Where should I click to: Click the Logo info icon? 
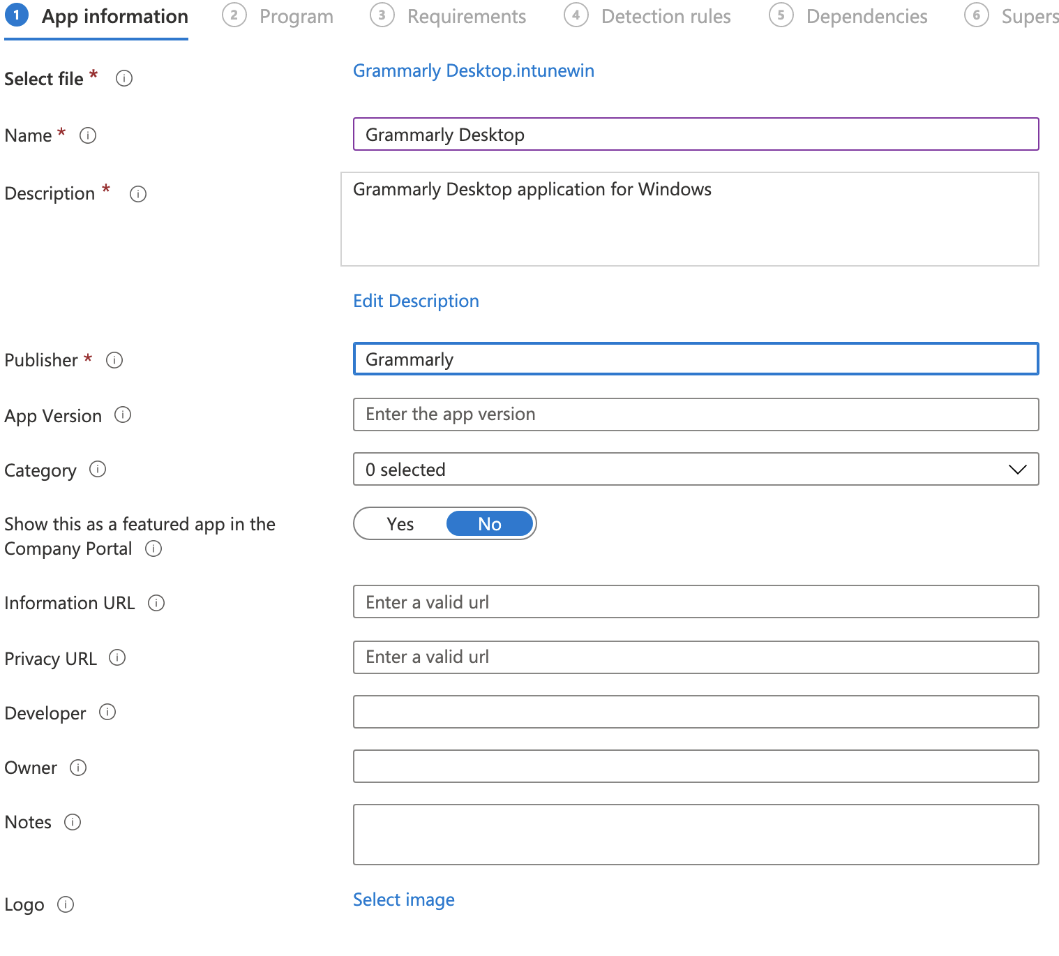click(66, 904)
